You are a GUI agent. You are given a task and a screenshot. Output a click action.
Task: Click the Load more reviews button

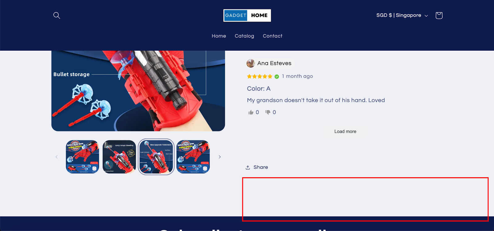[x=345, y=132]
